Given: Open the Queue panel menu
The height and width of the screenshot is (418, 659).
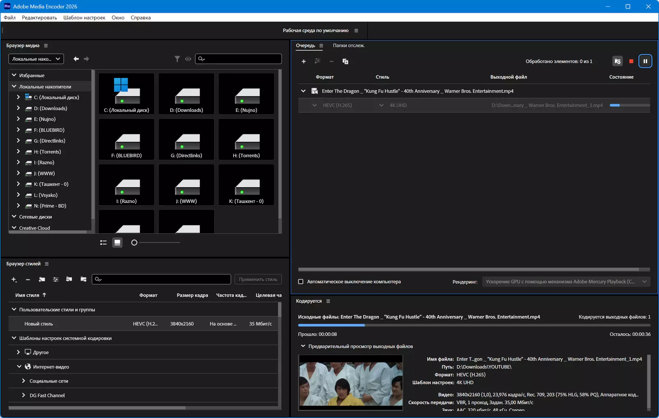Looking at the screenshot, I should click(x=321, y=45).
